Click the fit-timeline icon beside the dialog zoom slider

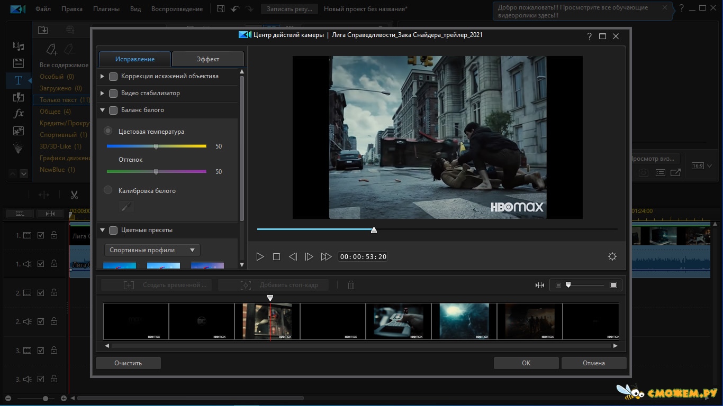coord(540,285)
